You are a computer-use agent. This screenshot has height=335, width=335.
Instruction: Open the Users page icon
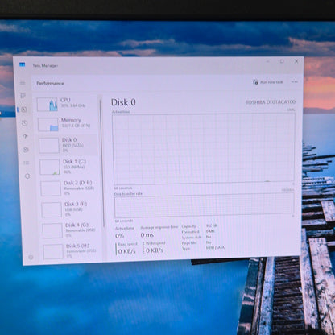pos(26,150)
